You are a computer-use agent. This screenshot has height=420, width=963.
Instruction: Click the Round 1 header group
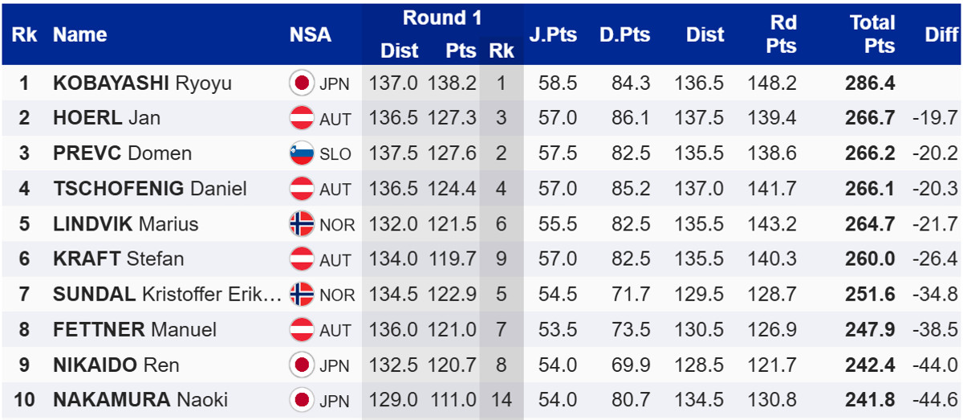pos(442,18)
